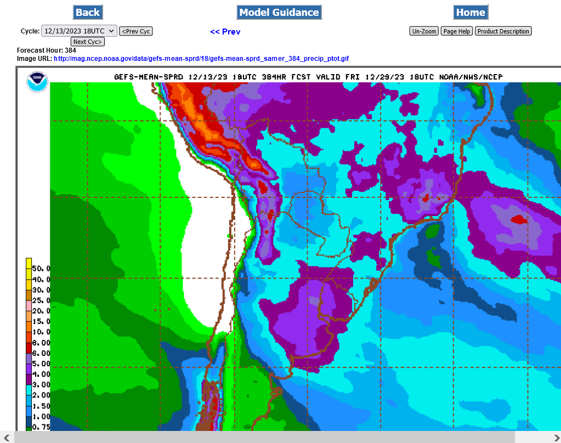This screenshot has width=561, height=443.
Task: Click the cyan legend swatch above 2.00
Action: [29, 390]
